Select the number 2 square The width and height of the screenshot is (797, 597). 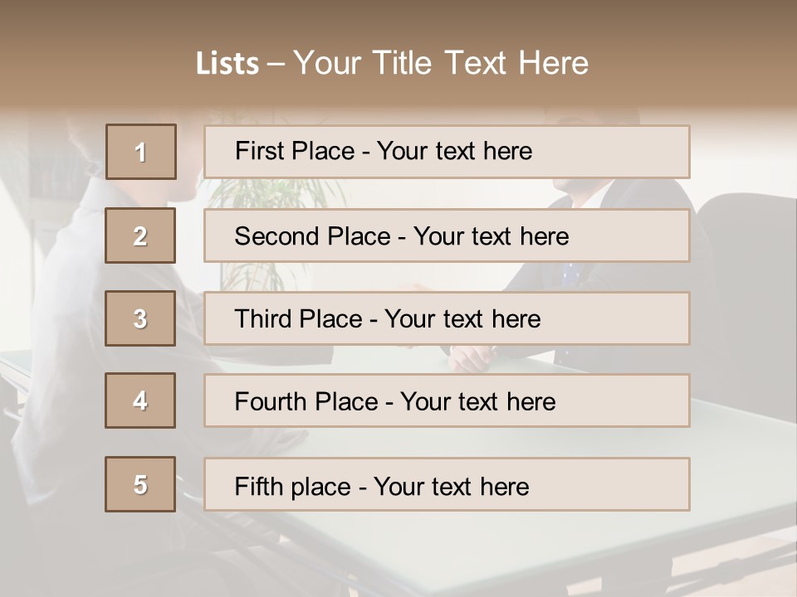(140, 235)
